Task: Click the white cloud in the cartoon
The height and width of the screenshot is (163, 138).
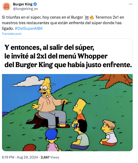Action: 29,81
